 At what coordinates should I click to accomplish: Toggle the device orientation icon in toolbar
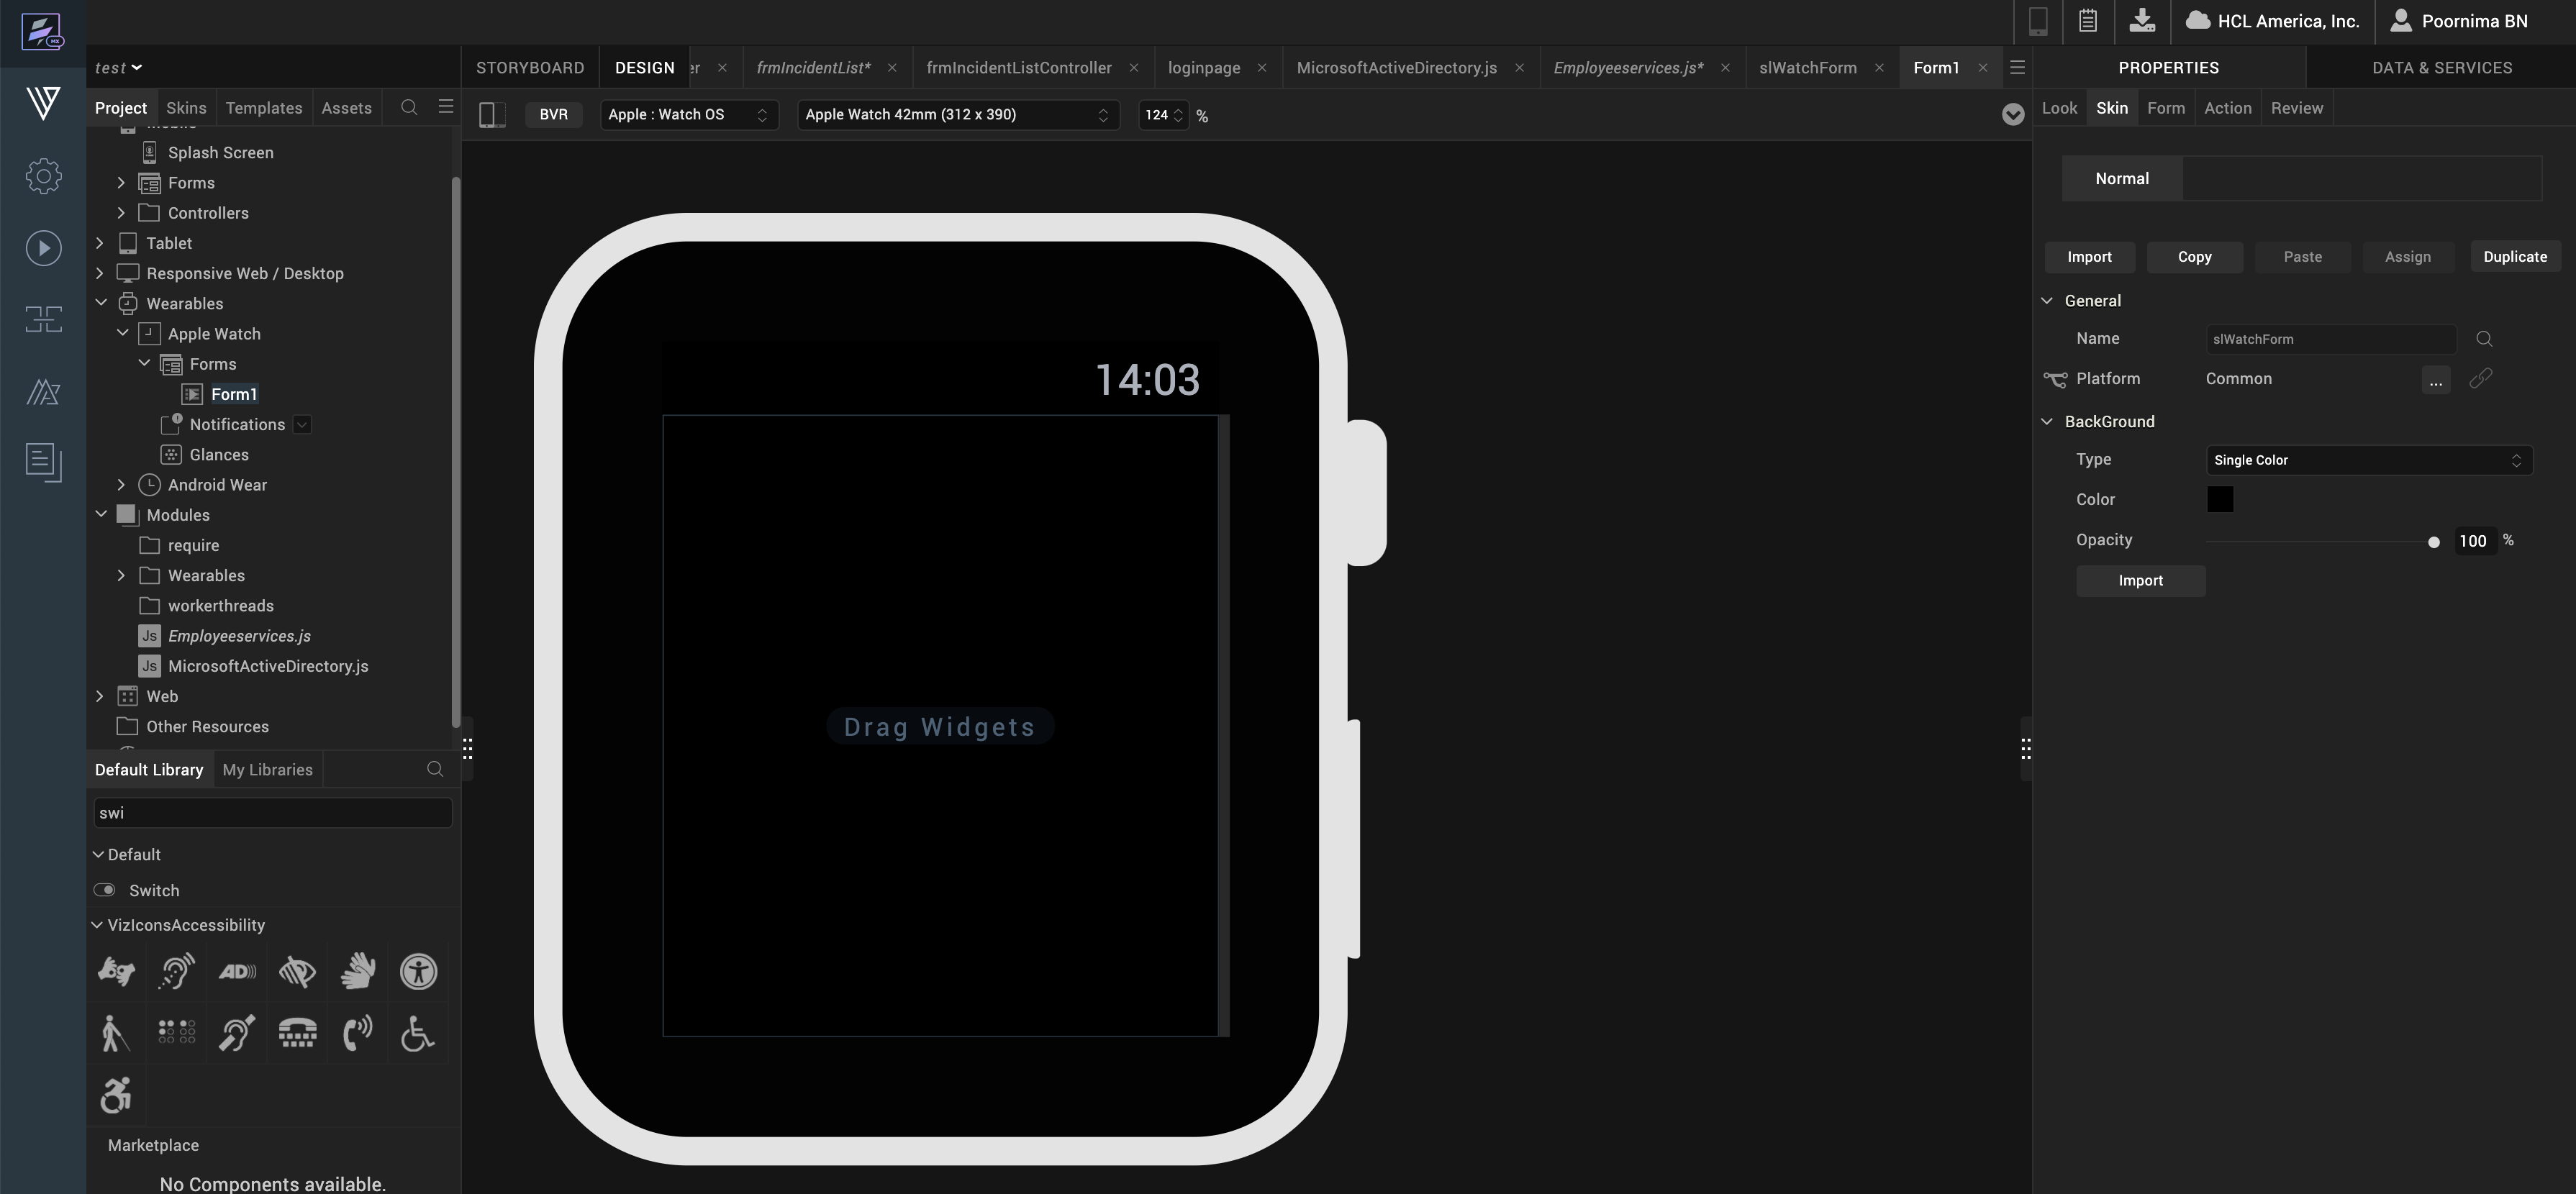[491, 115]
